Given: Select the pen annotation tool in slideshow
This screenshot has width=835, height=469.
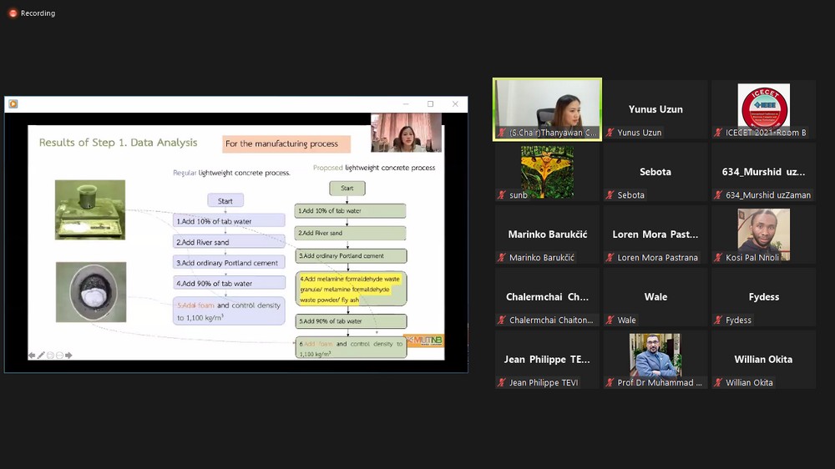Looking at the screenshot, I should pos(41,356).
